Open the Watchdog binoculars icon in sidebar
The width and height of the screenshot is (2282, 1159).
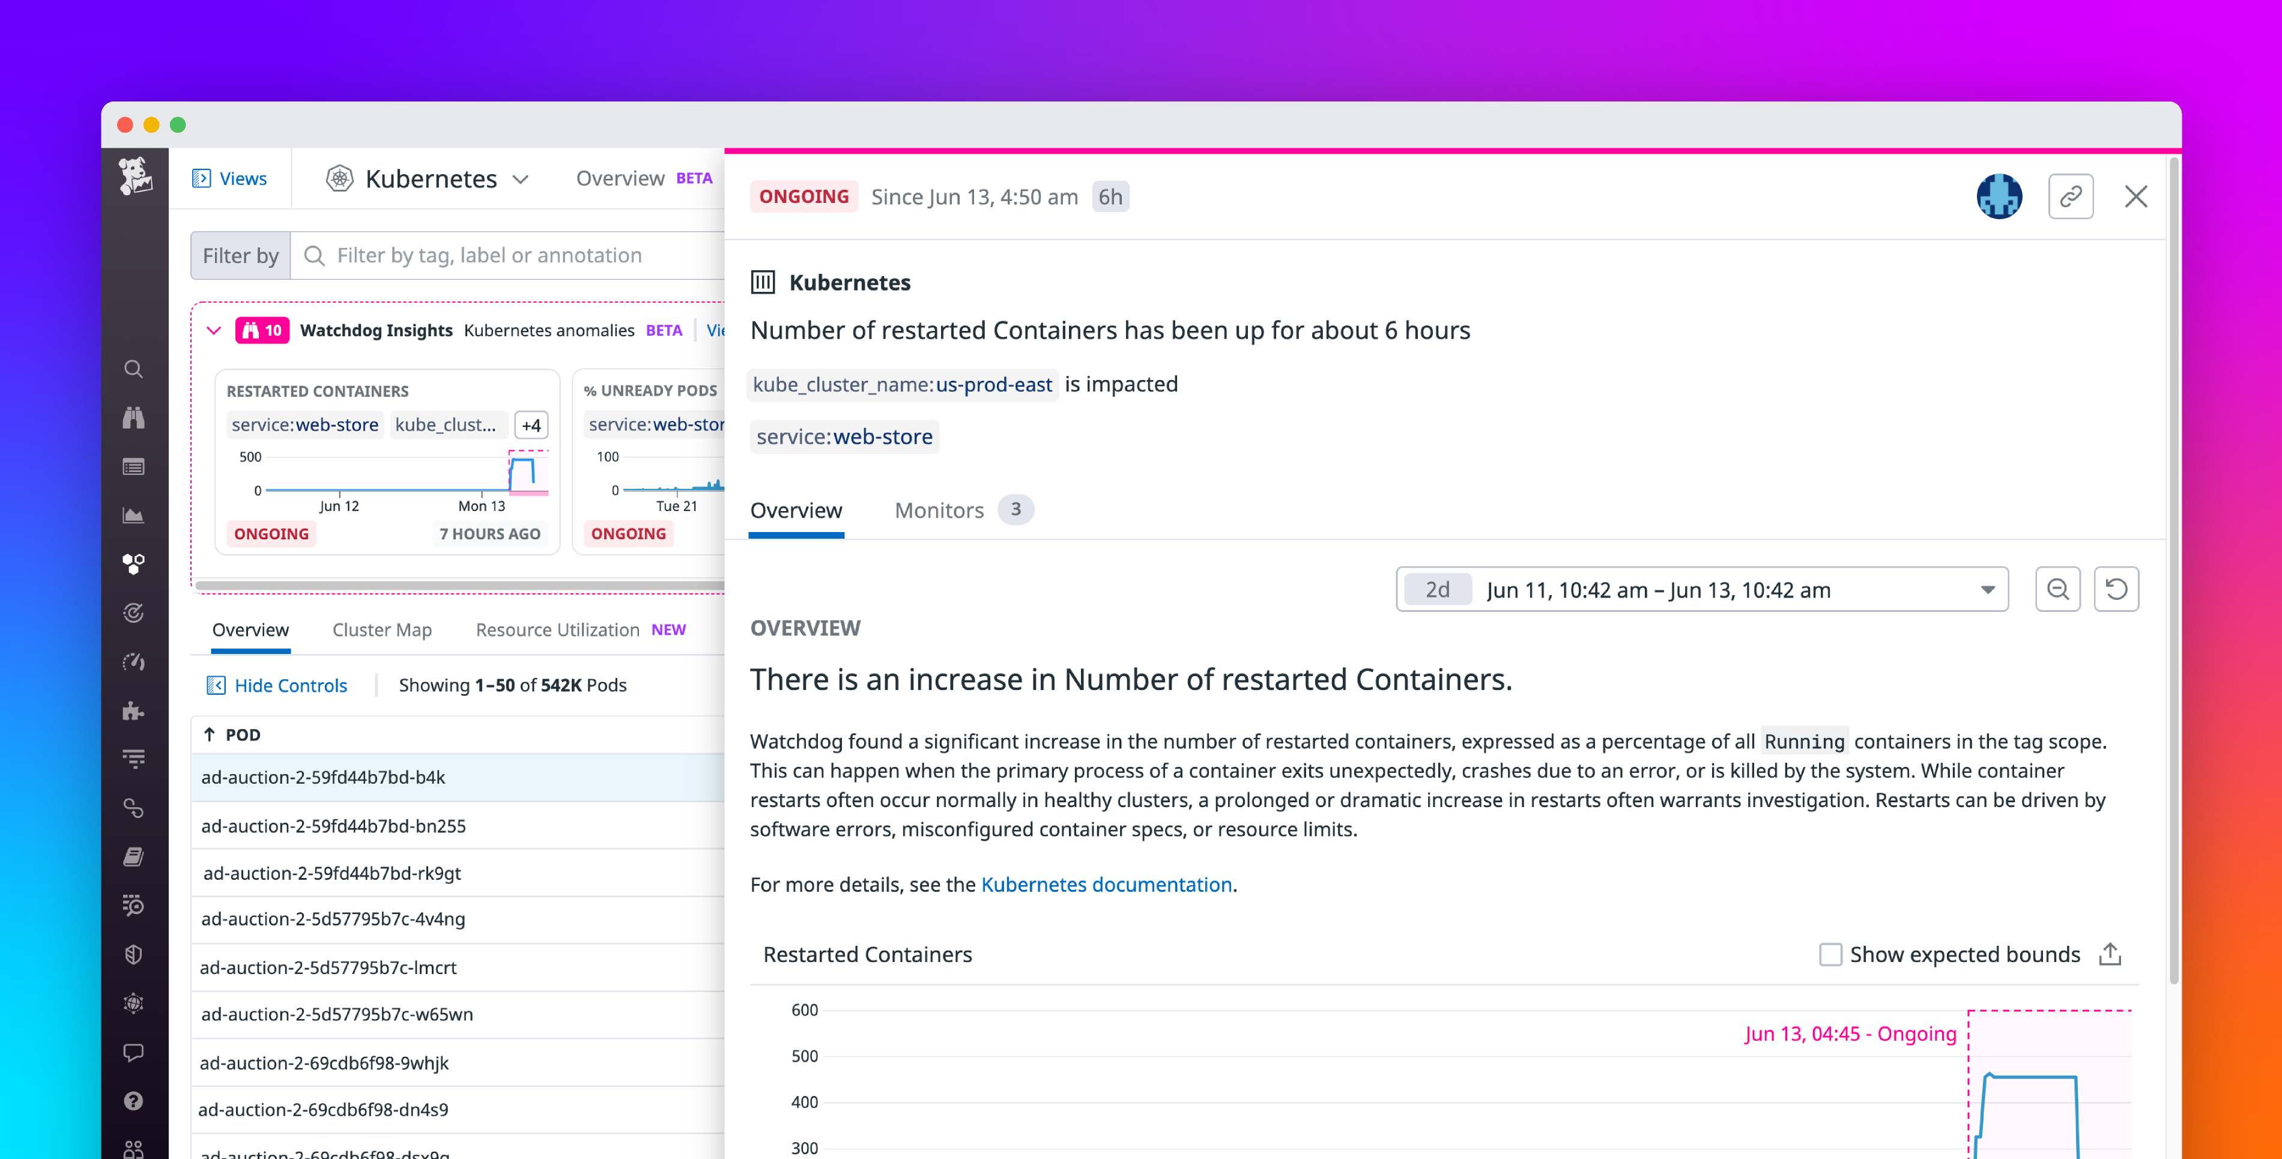pos(134,417)
